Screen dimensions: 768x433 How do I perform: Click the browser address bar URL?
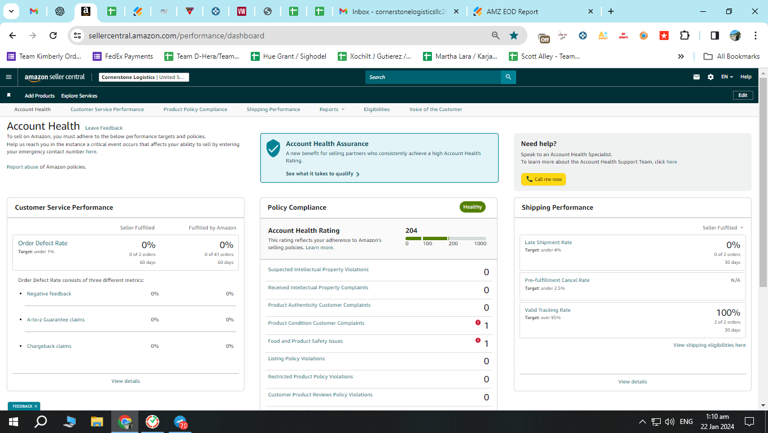176,36
